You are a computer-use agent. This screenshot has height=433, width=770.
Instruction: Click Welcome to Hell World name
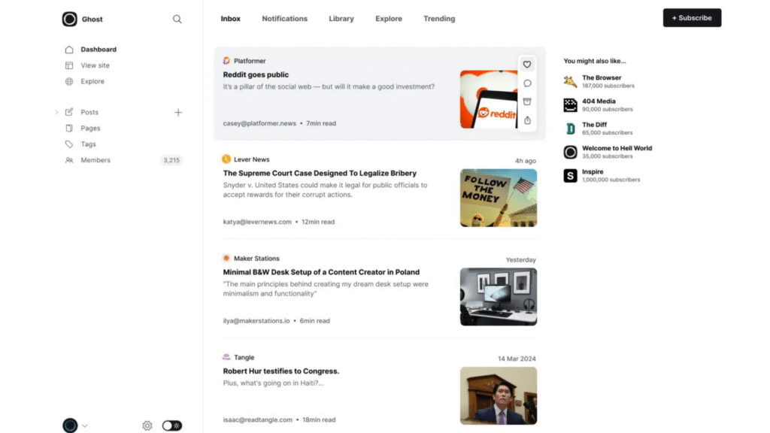click(617, 148)
